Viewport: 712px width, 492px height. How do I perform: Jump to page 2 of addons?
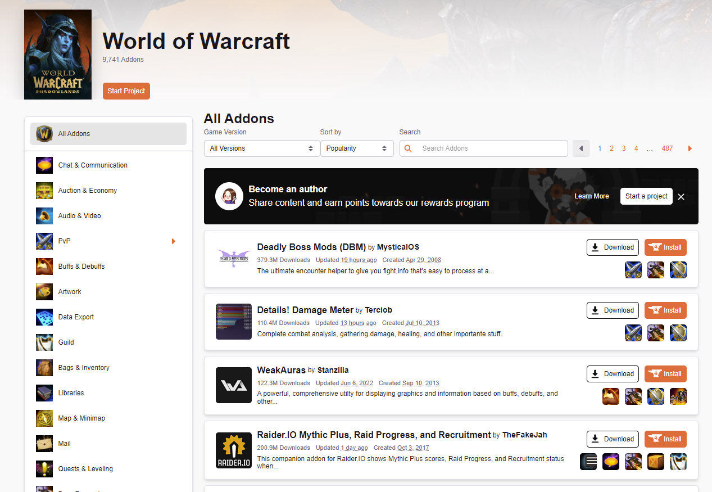pos(612,148)
